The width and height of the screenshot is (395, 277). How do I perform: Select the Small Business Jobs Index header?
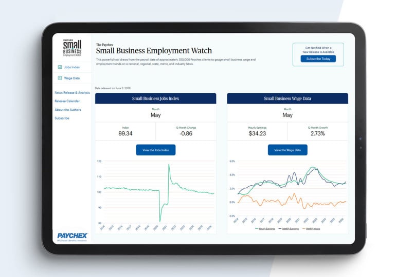point(156,98)
